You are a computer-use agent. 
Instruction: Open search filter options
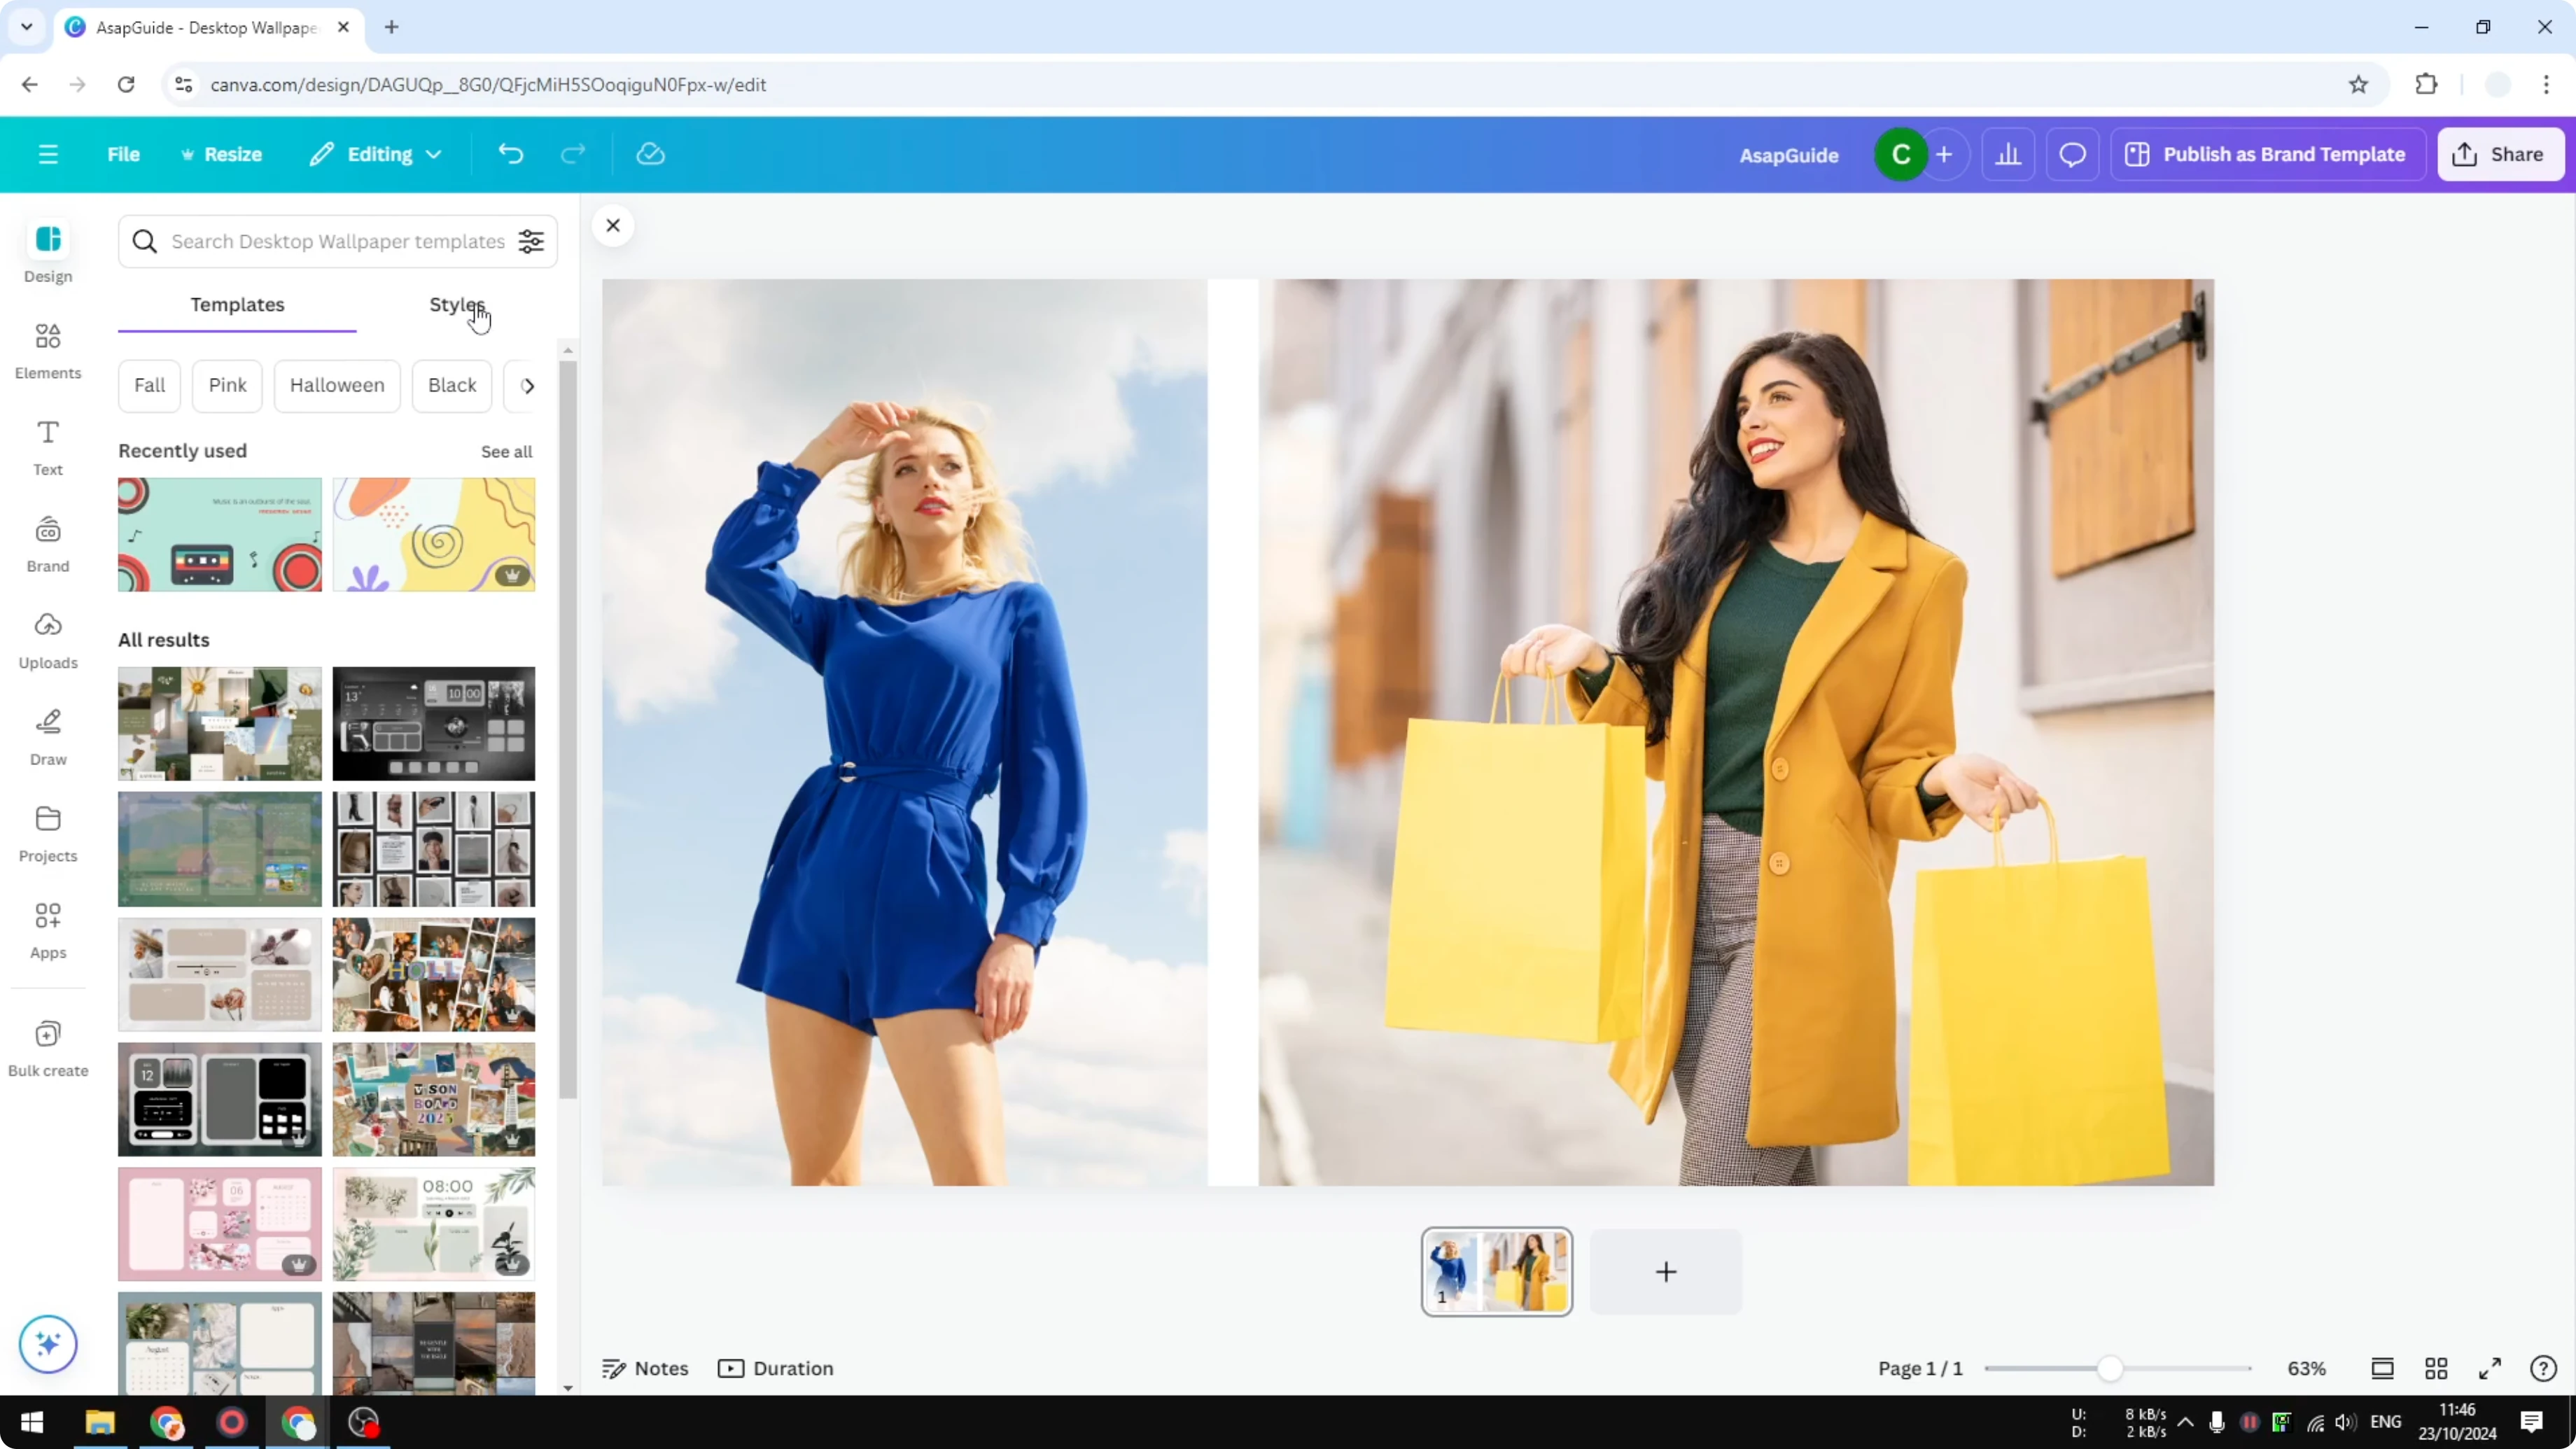(x=531, y=241)
